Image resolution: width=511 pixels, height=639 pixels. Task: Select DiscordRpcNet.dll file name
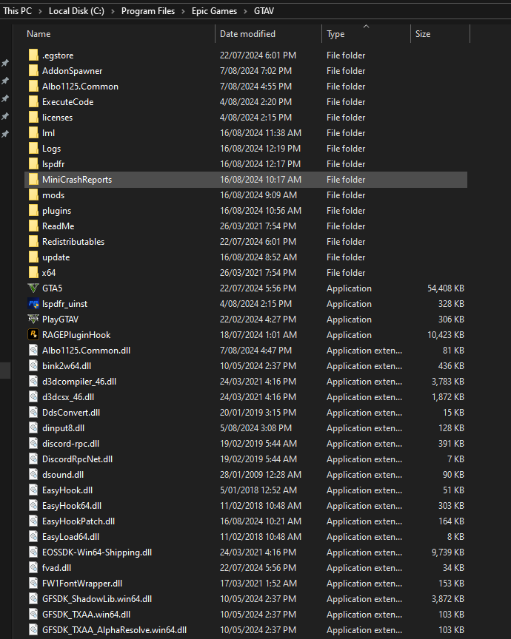78,459
